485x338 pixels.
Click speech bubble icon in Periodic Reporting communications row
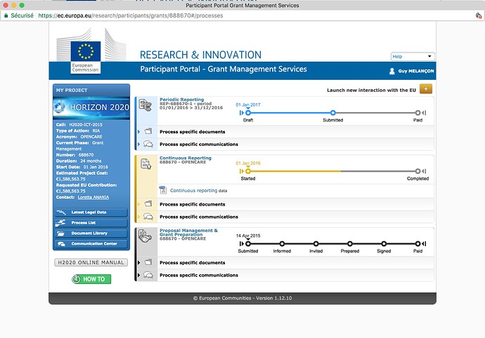tap(148, 144)
